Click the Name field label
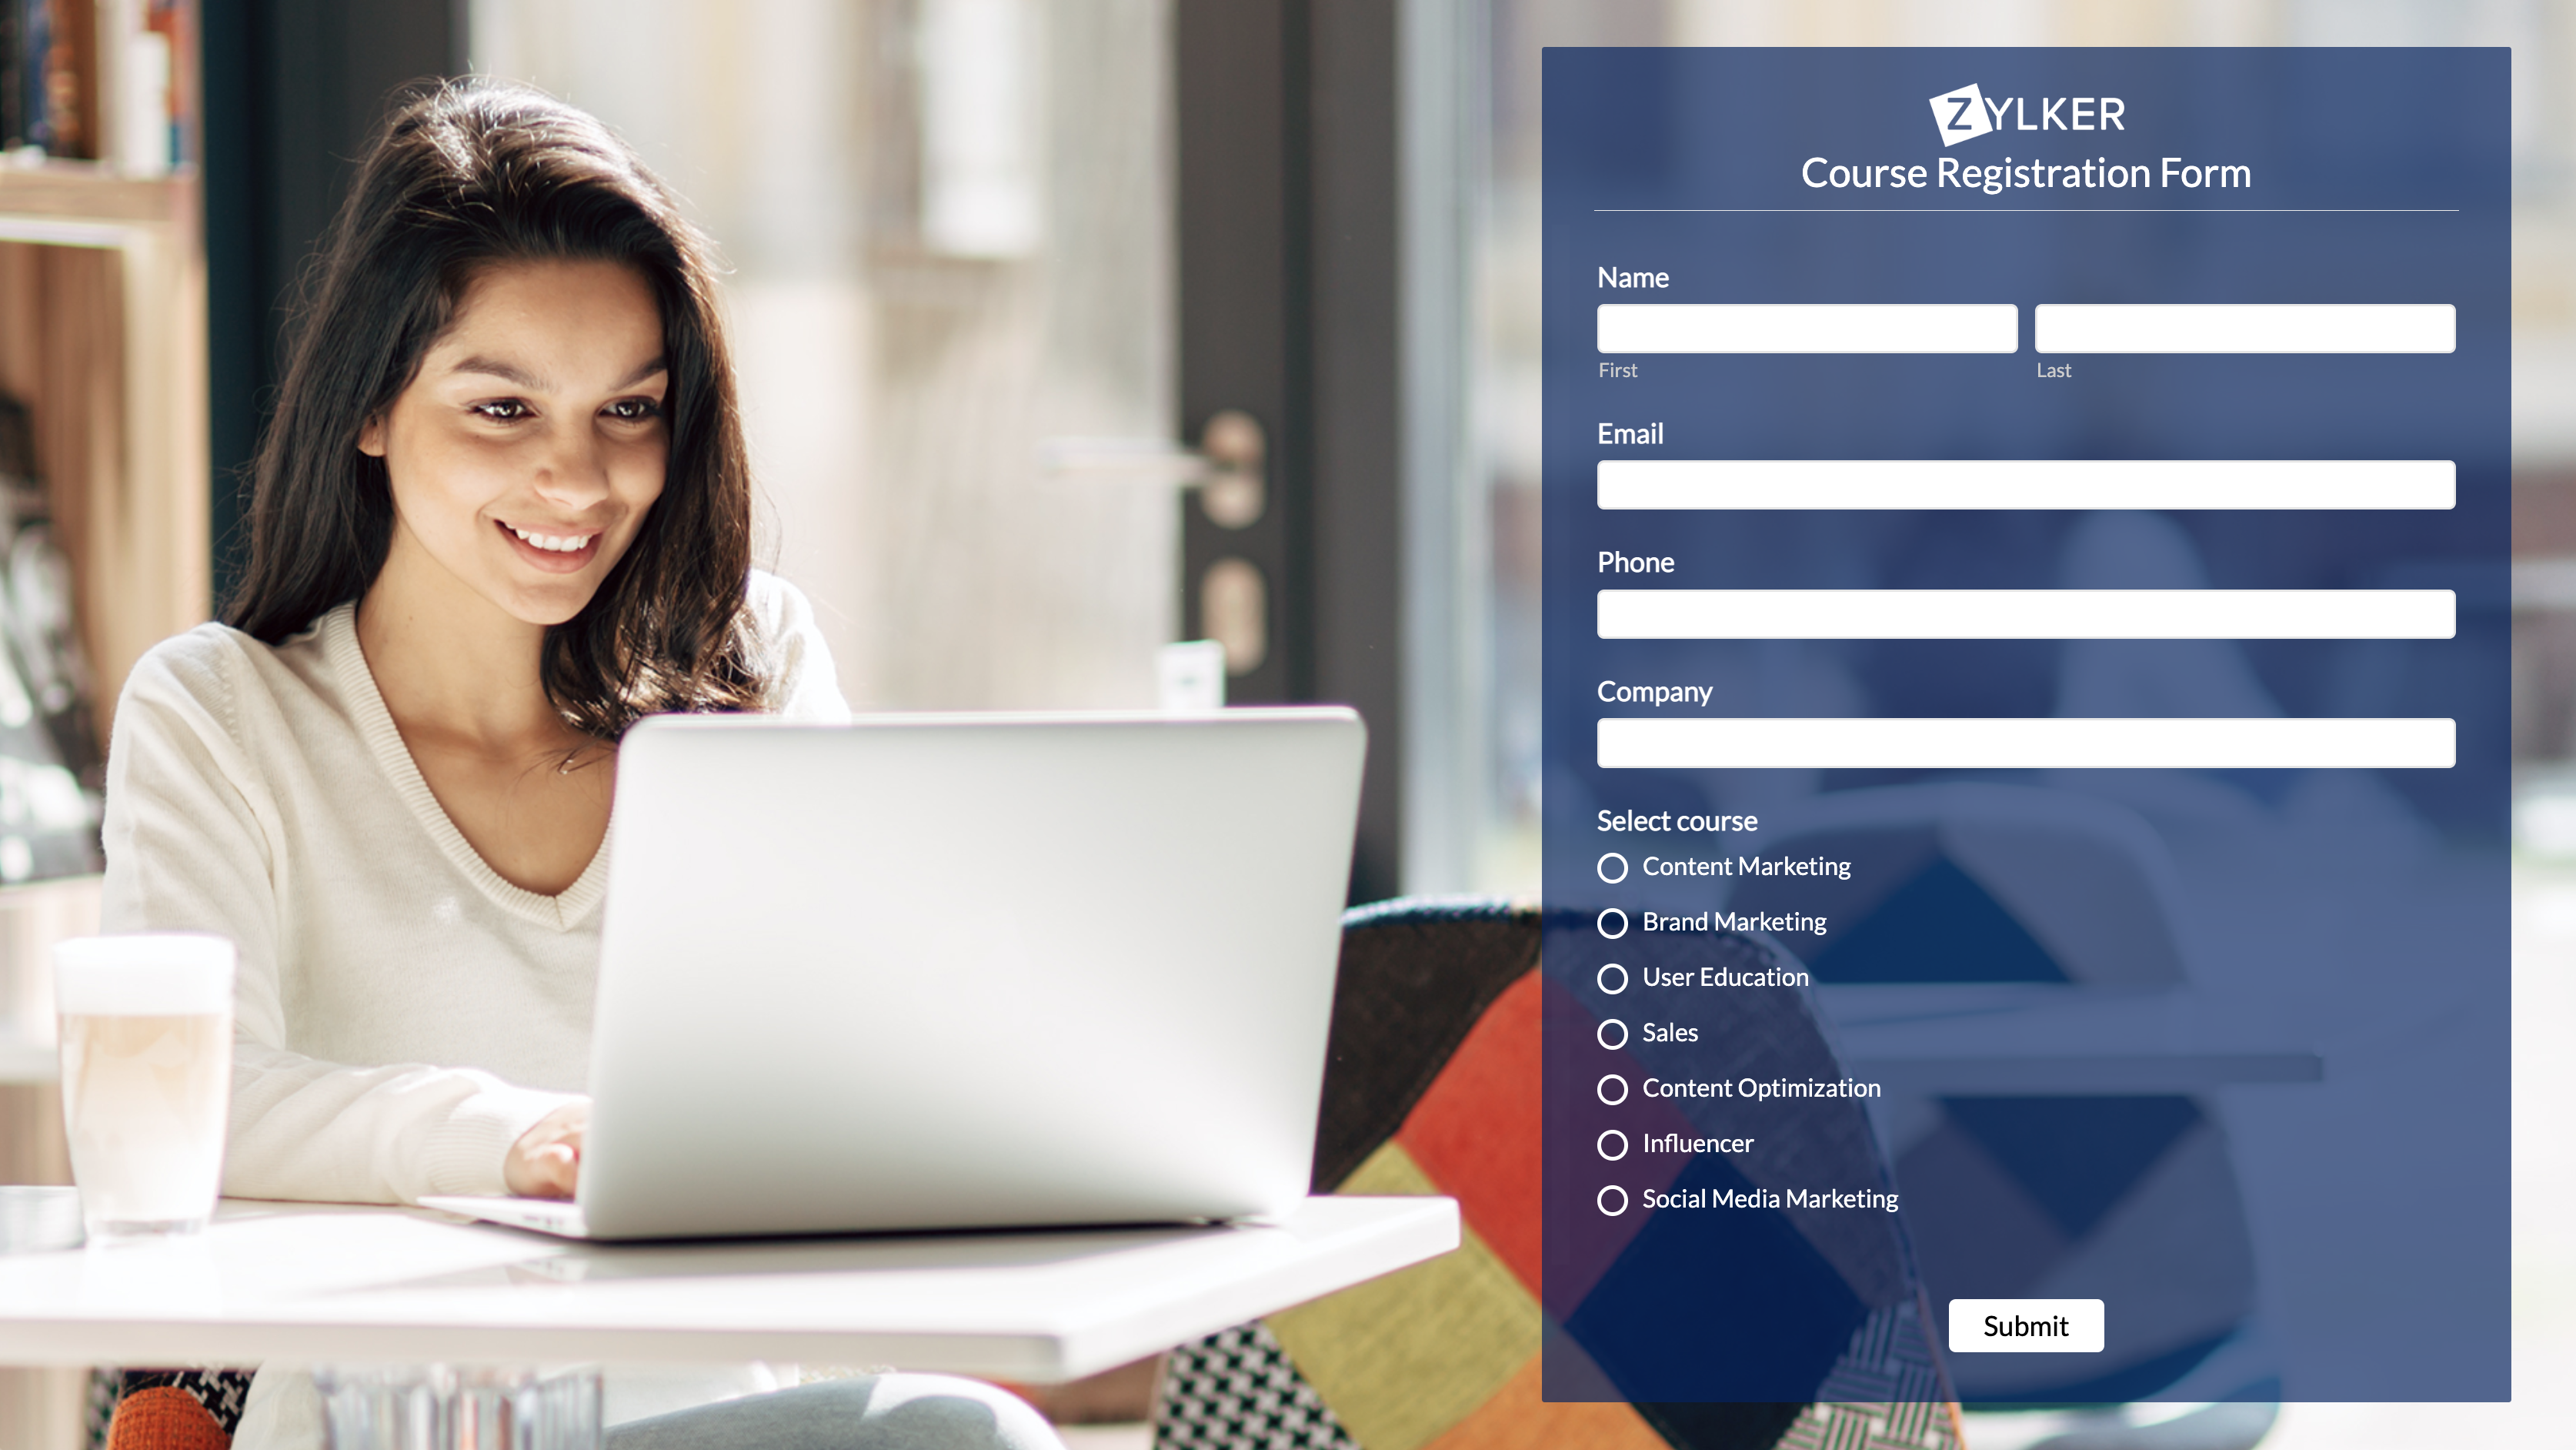The width and height of the screenshot is (2576, 1450). coord(1633,276)
